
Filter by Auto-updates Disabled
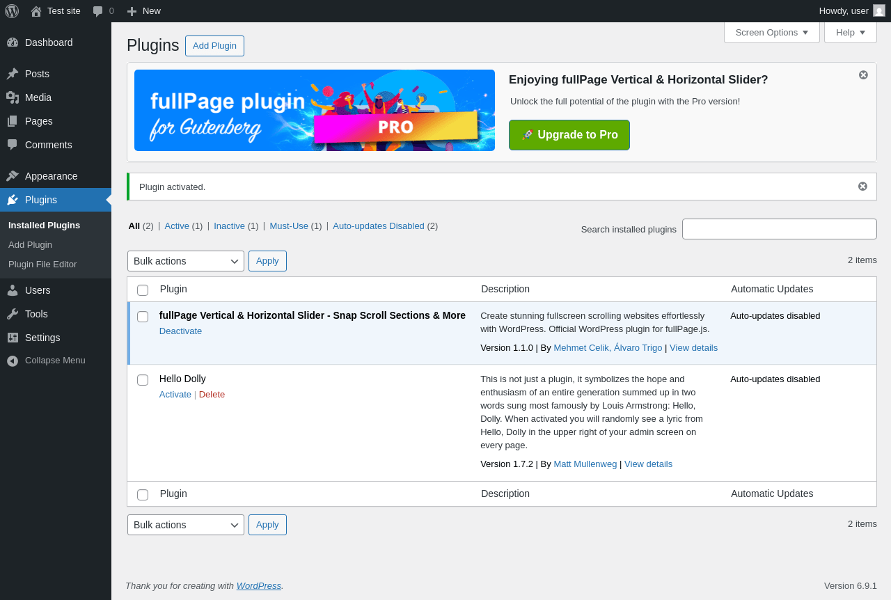click(x=379, y=226)
